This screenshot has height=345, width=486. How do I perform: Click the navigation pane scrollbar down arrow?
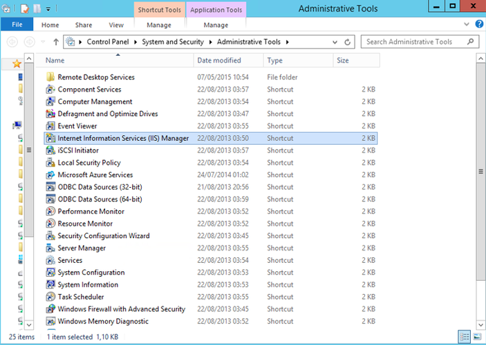tap(29, 325)
